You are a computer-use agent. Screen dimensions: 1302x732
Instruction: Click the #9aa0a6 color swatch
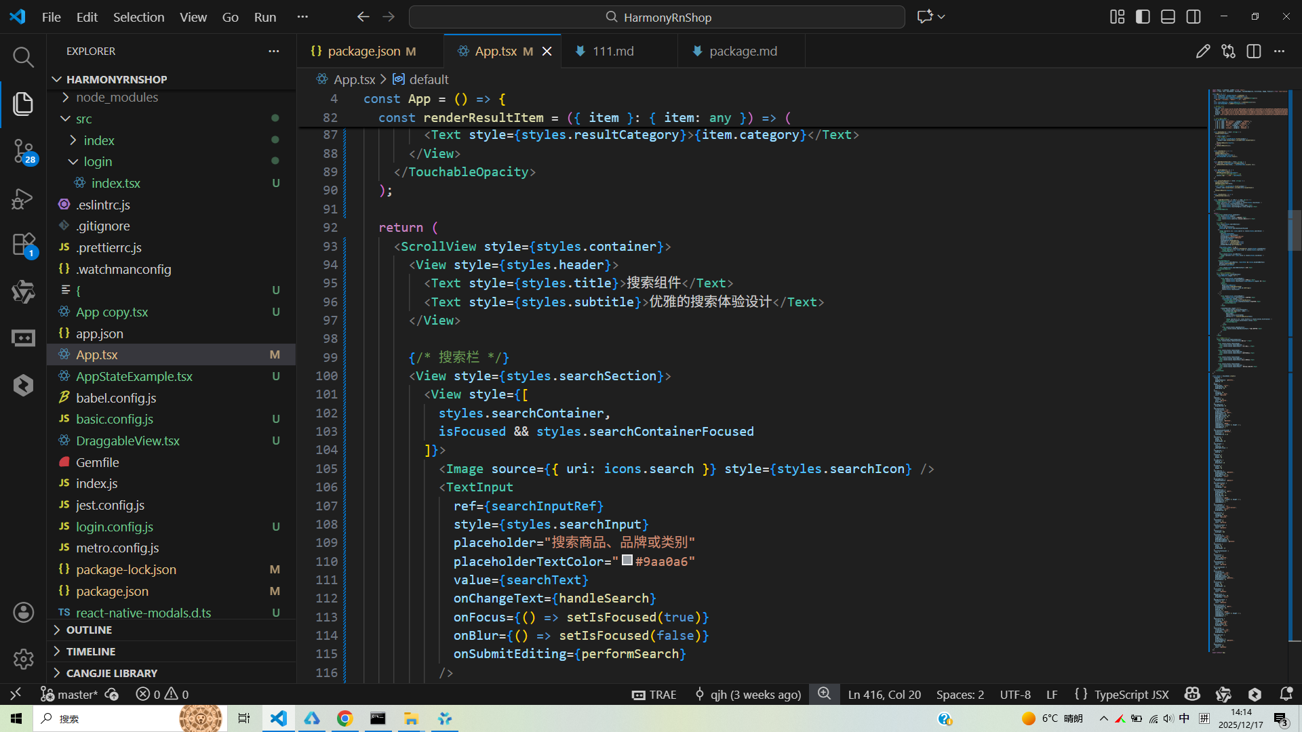(x=627, y=561)
